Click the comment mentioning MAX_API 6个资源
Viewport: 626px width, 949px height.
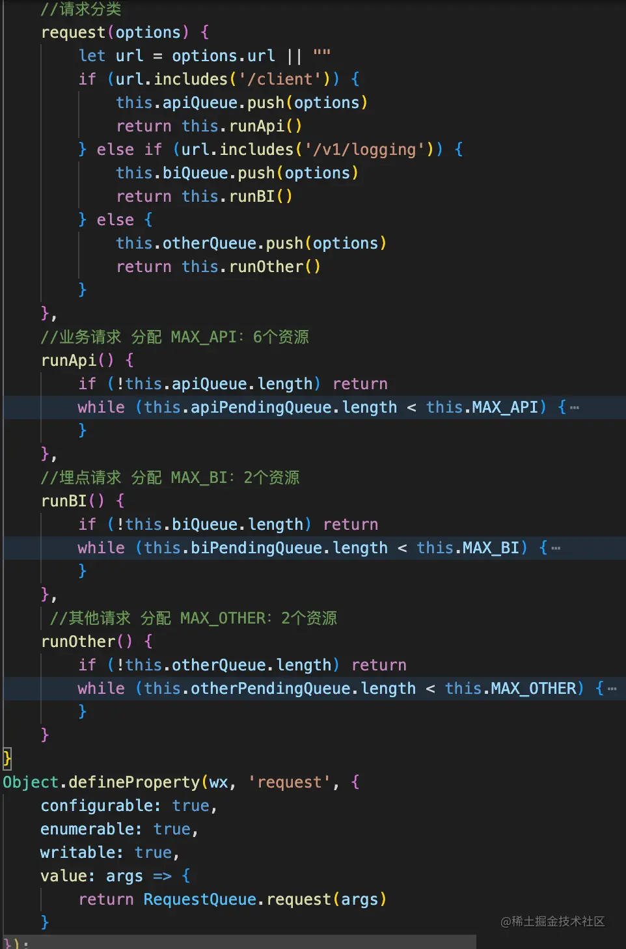[x=175, y=337]
